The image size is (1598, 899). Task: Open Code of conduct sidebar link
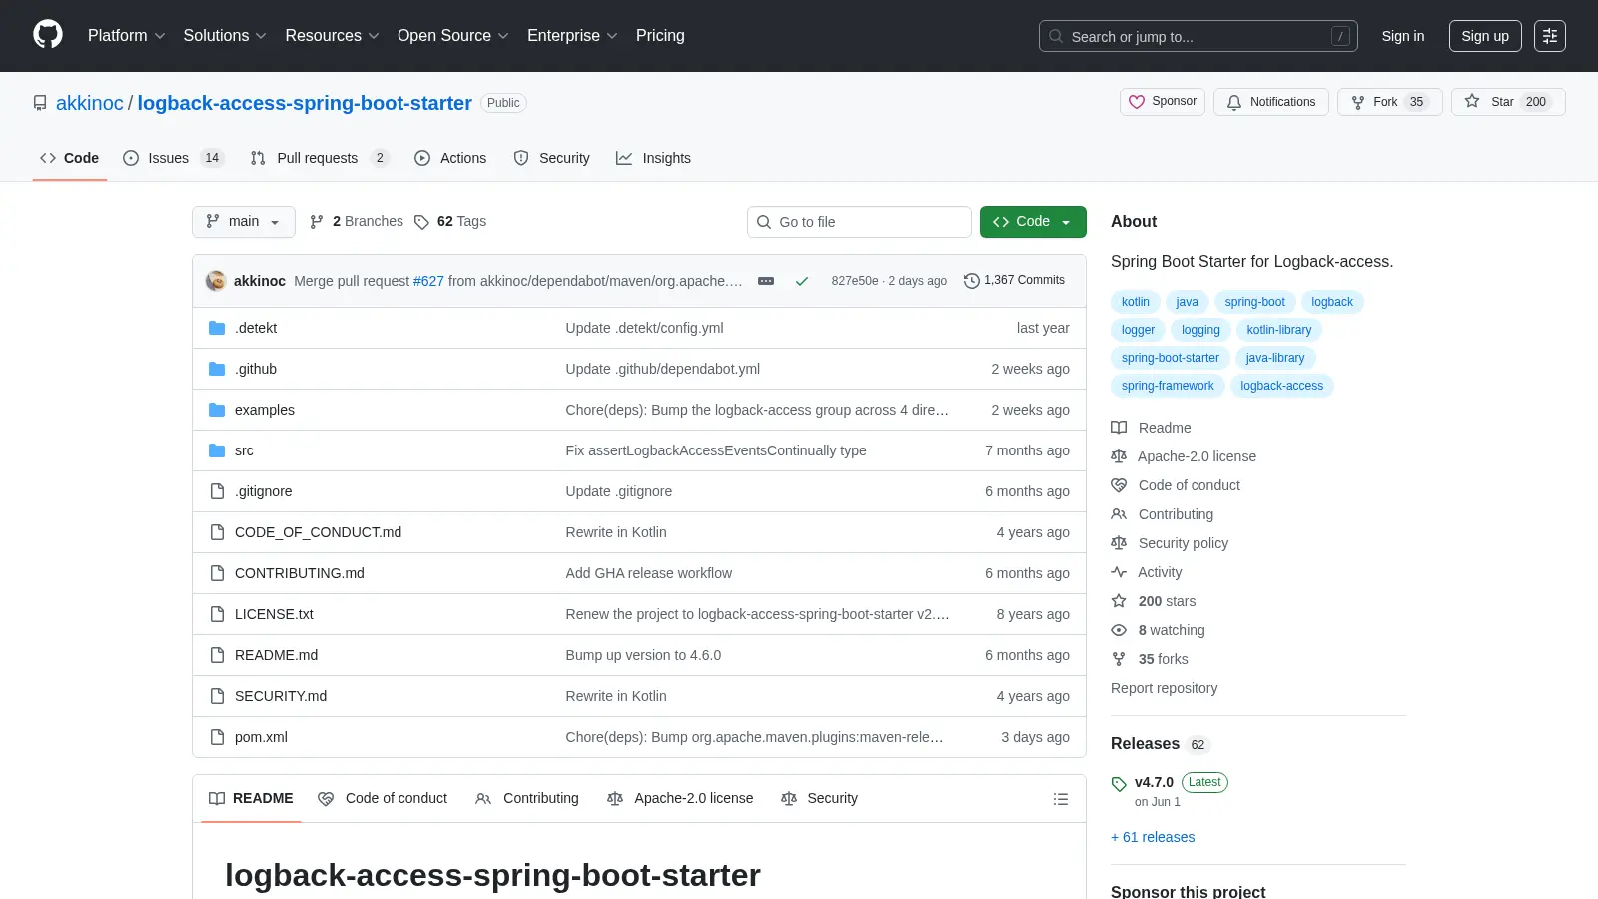point(1176,485)
